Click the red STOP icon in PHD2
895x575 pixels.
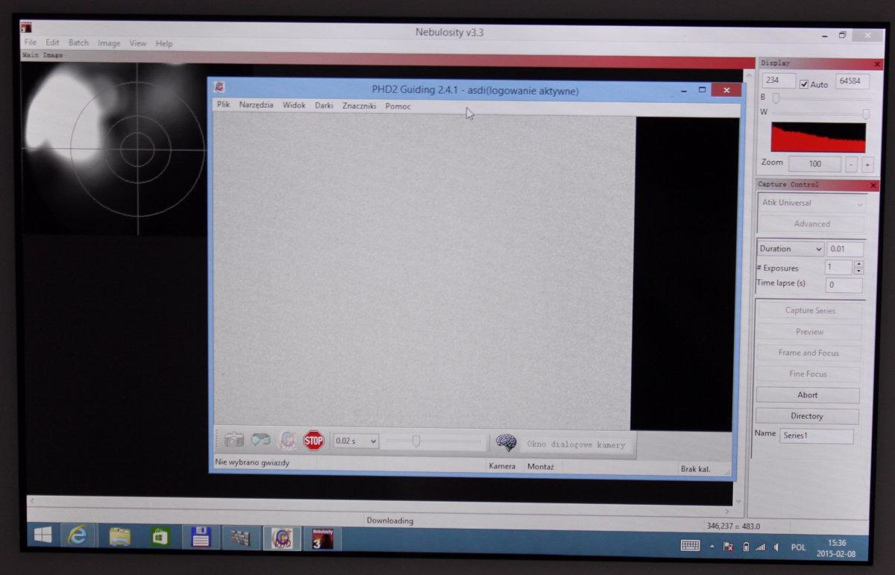click(314, 441)
